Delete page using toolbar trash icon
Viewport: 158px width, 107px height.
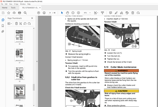[133, 13]
